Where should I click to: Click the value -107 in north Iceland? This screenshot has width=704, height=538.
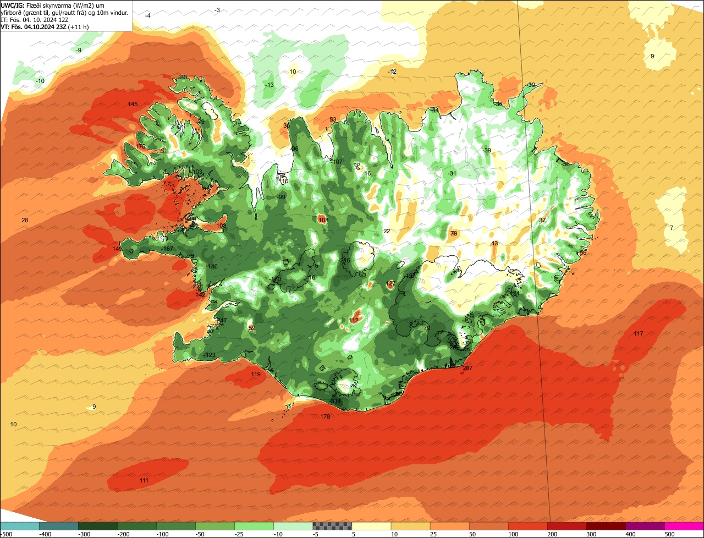point(337,162)
